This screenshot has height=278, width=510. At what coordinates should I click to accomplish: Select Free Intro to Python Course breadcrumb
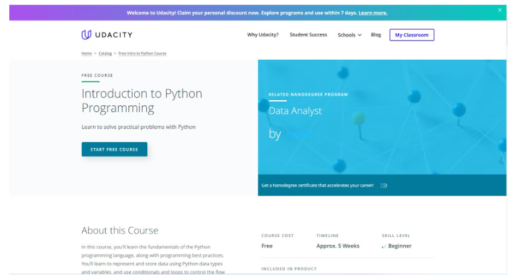142,53
